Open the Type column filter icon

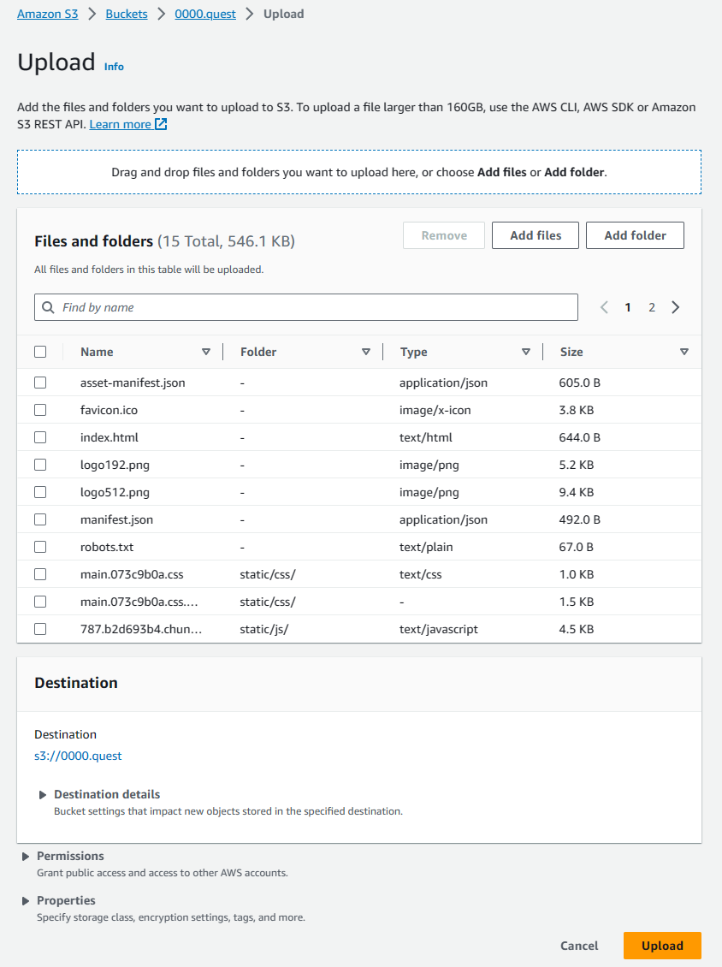pyautogui.click(x=526, y=351)
